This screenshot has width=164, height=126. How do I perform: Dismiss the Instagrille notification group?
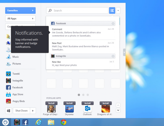tap(113, 56)
